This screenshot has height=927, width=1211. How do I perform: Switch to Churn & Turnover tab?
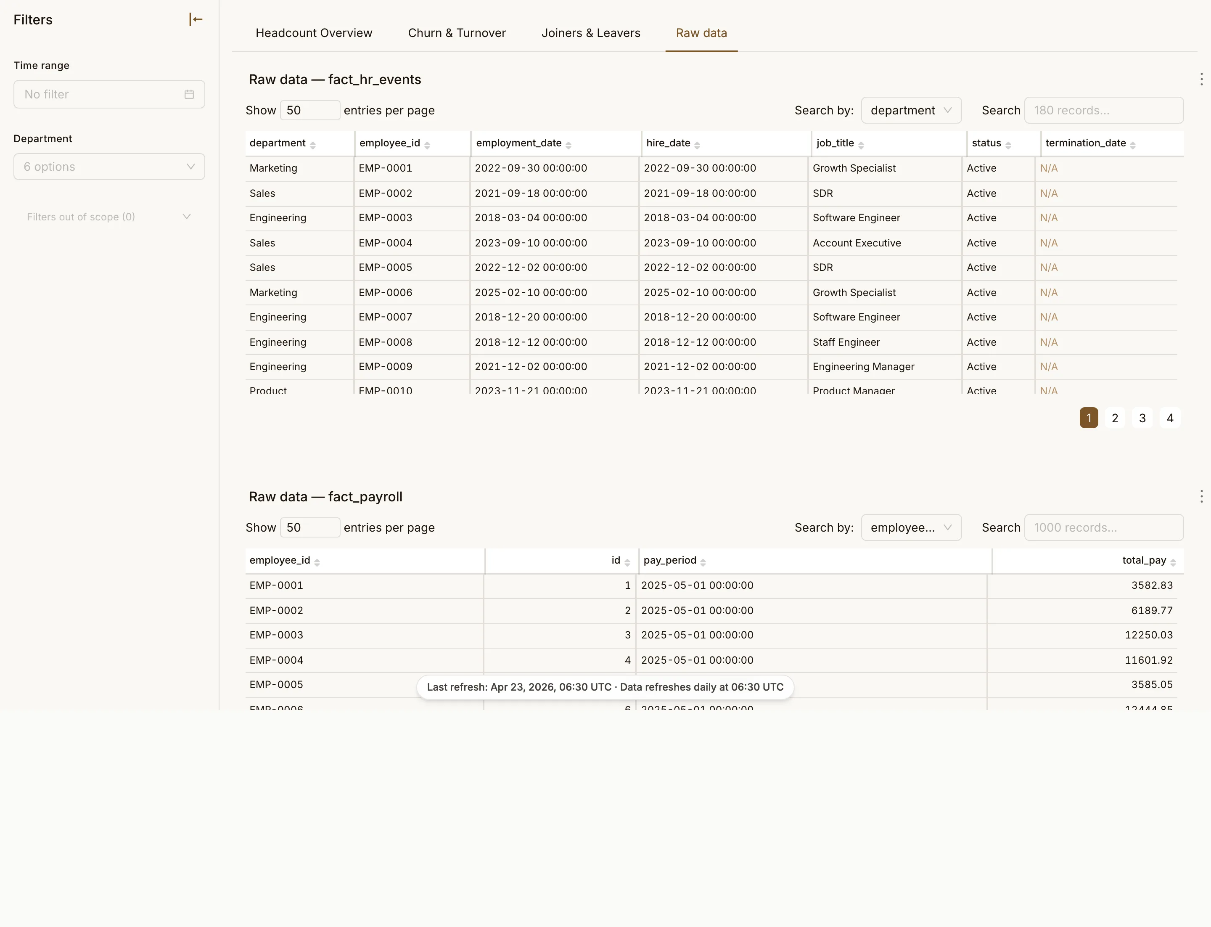(x=457, y=33)
